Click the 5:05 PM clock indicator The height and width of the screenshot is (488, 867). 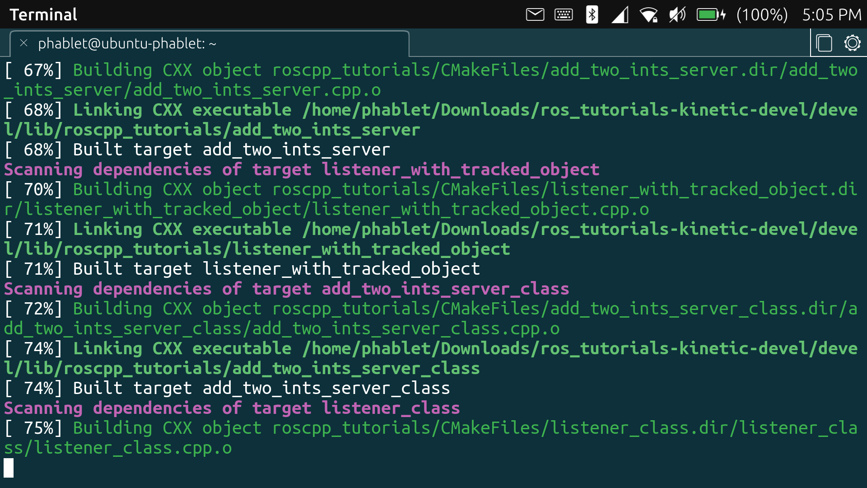click(832, 14)
